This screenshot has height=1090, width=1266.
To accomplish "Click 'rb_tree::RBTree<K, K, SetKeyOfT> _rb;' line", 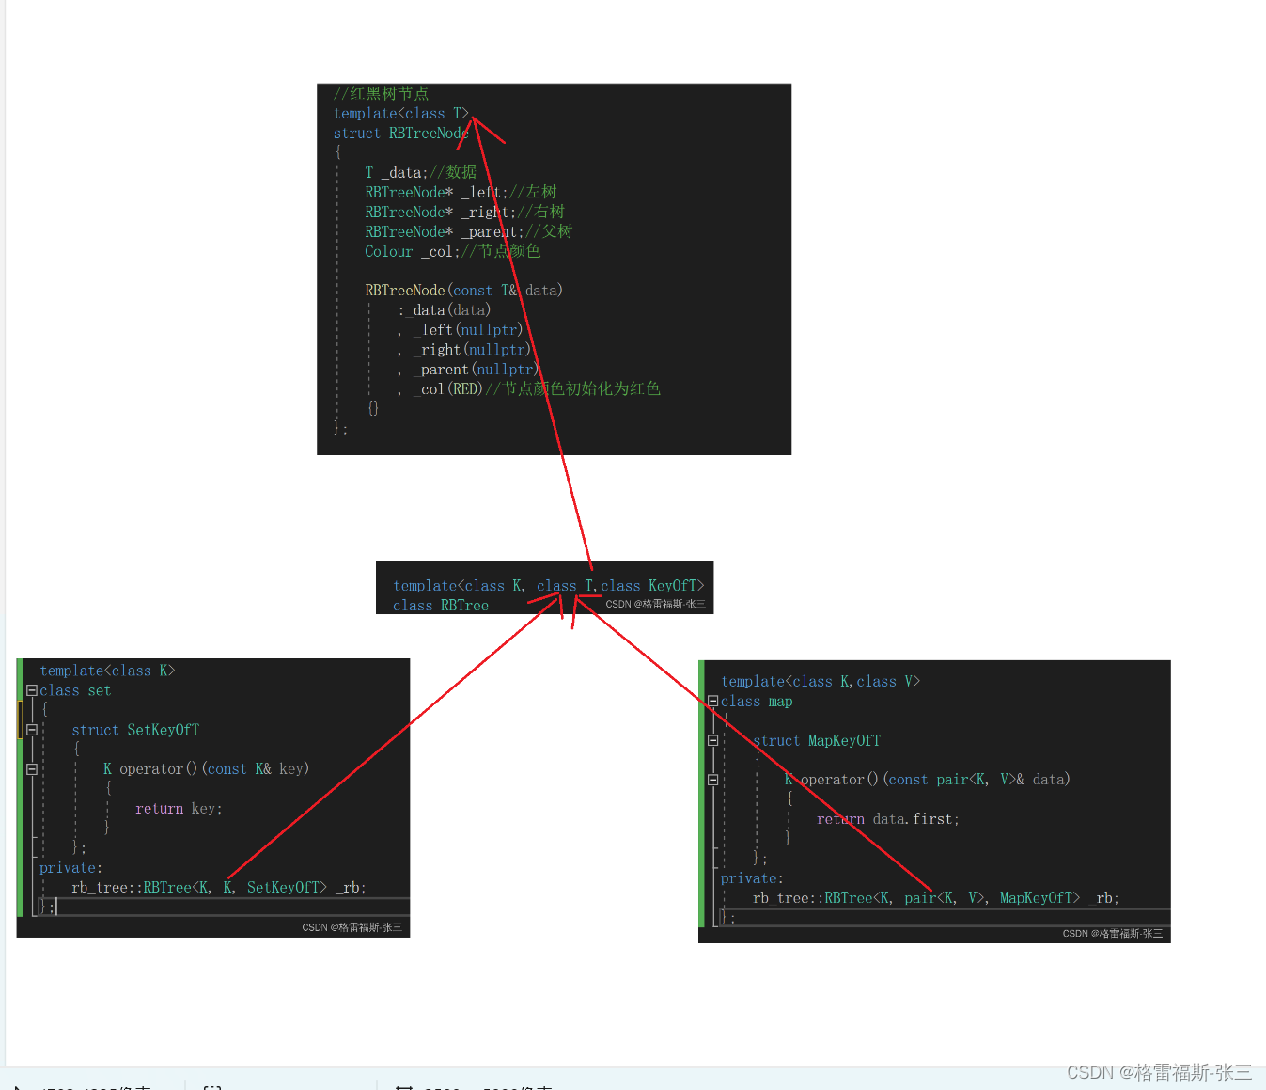I will tap(219, 888).
